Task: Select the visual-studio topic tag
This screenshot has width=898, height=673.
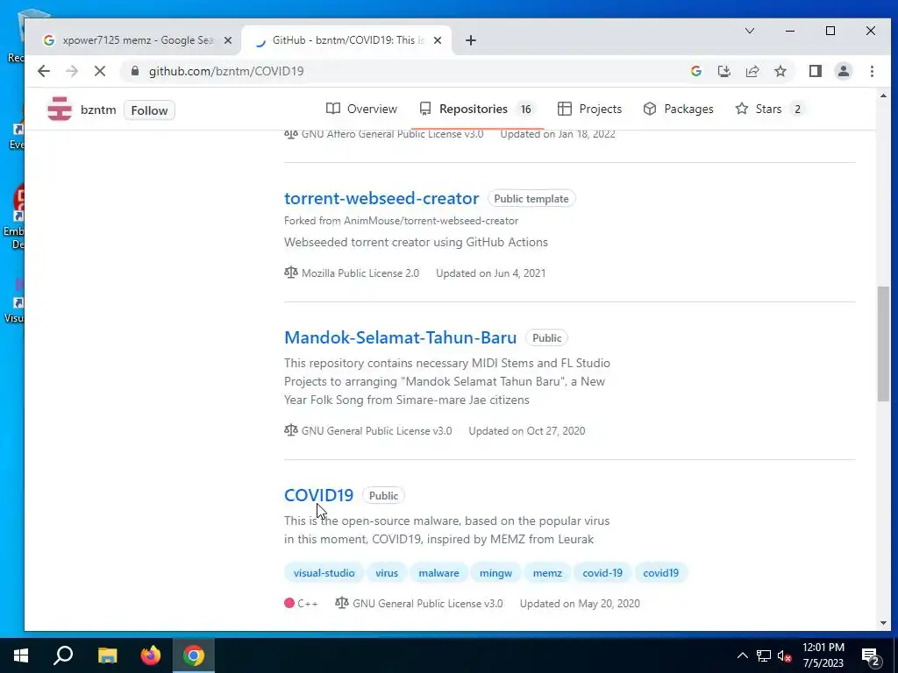Action: 324,573
